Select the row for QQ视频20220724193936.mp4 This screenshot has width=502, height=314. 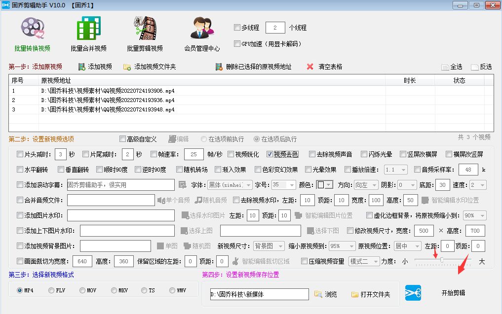pyautogui.click(x=251, y=100)
